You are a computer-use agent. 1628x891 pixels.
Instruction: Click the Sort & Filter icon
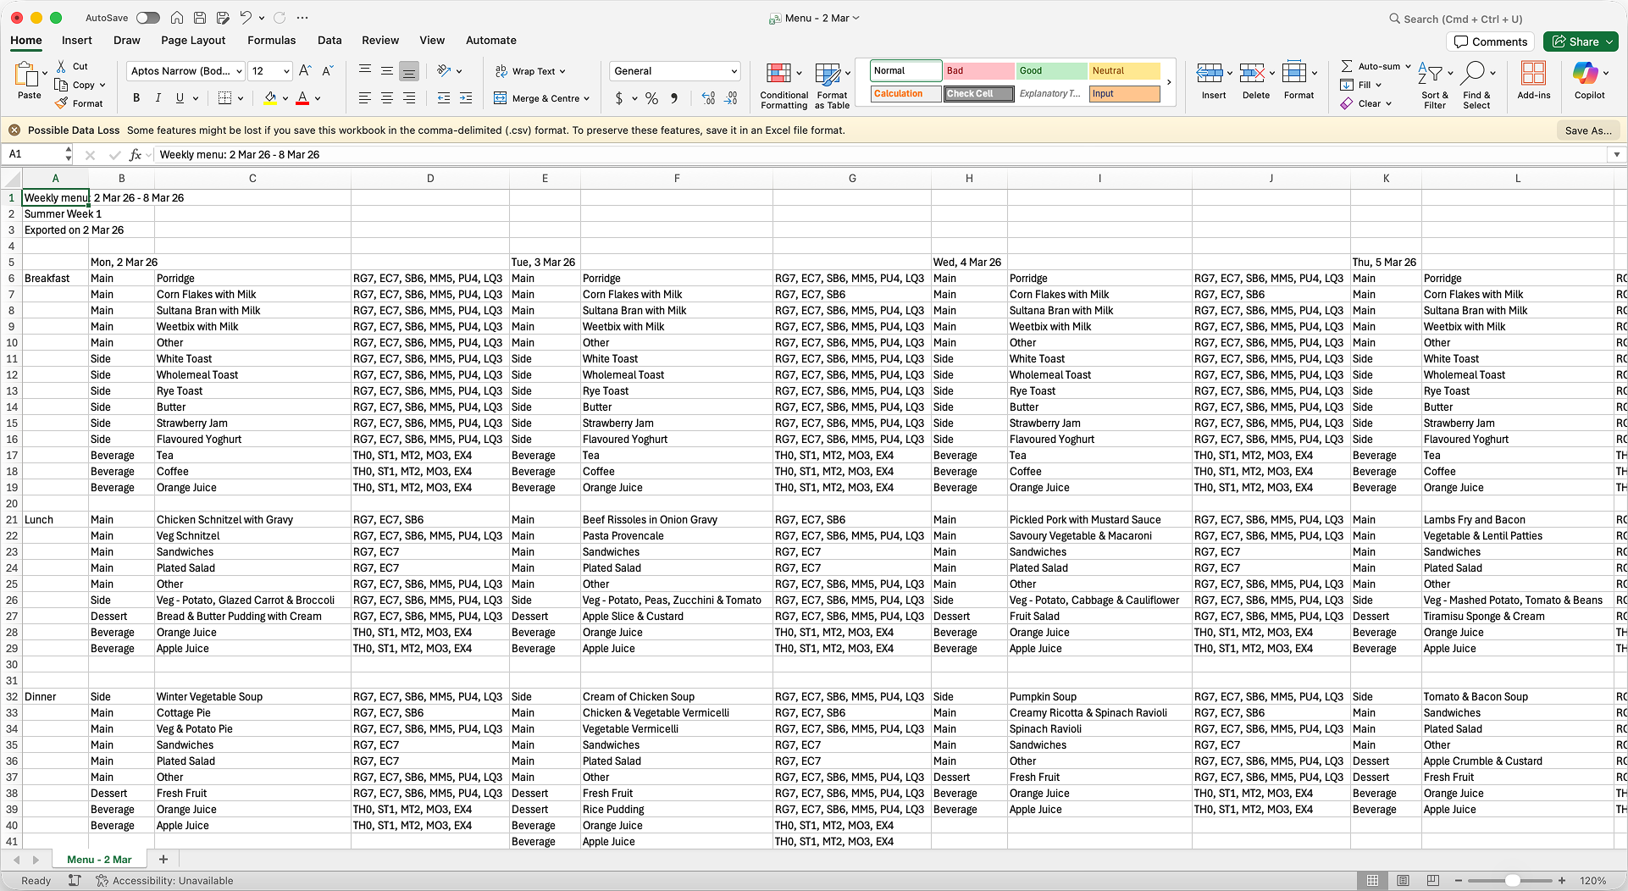(1433, 85)
